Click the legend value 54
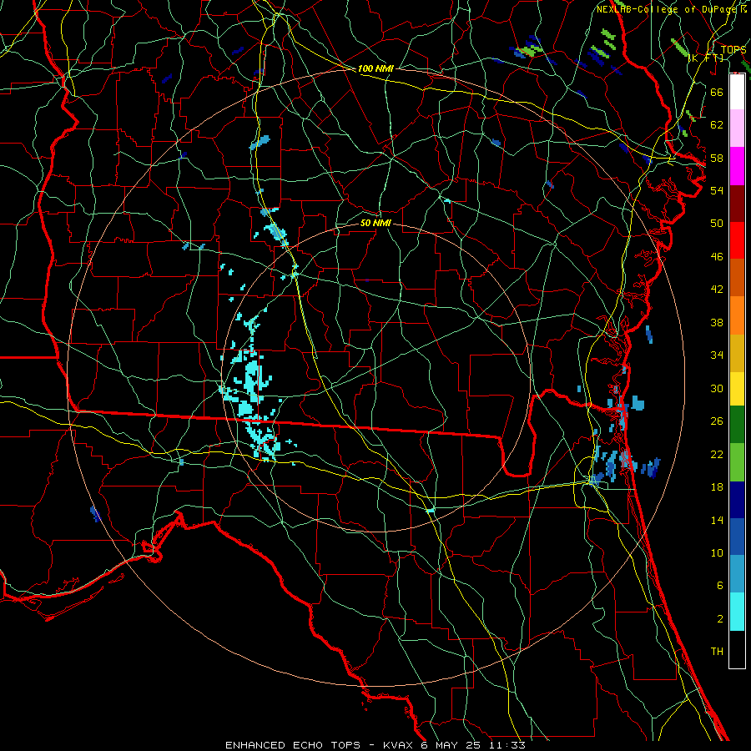Viewport: 751px width, 751px height. click(717, 190)
